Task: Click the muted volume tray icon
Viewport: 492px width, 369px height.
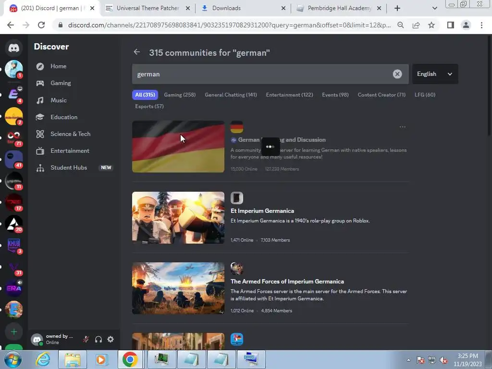Action: tap(443, 360)
